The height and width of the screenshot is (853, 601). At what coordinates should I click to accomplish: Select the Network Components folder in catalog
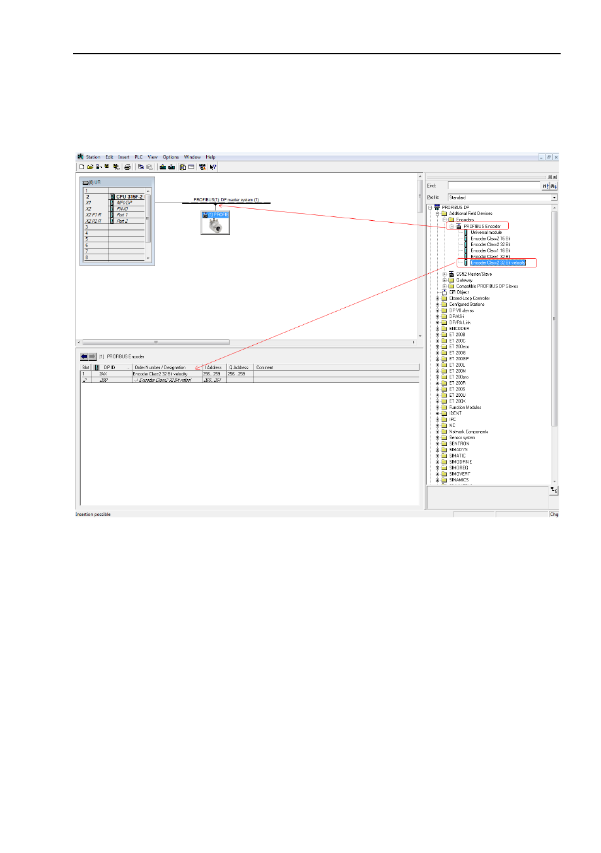[x=469, y=432]
